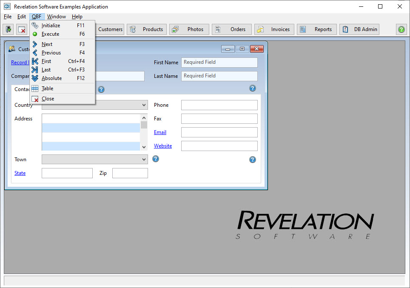Click the Previous arrow icon in QBF menu
The image size is (410, 288).
pyautogui.click(x=35, y=53)
